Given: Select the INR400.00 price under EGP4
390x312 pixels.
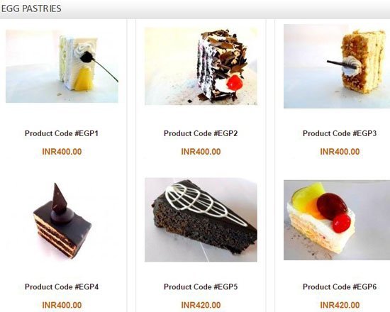Looking at the screenshot, I should [x=62, y=305].
